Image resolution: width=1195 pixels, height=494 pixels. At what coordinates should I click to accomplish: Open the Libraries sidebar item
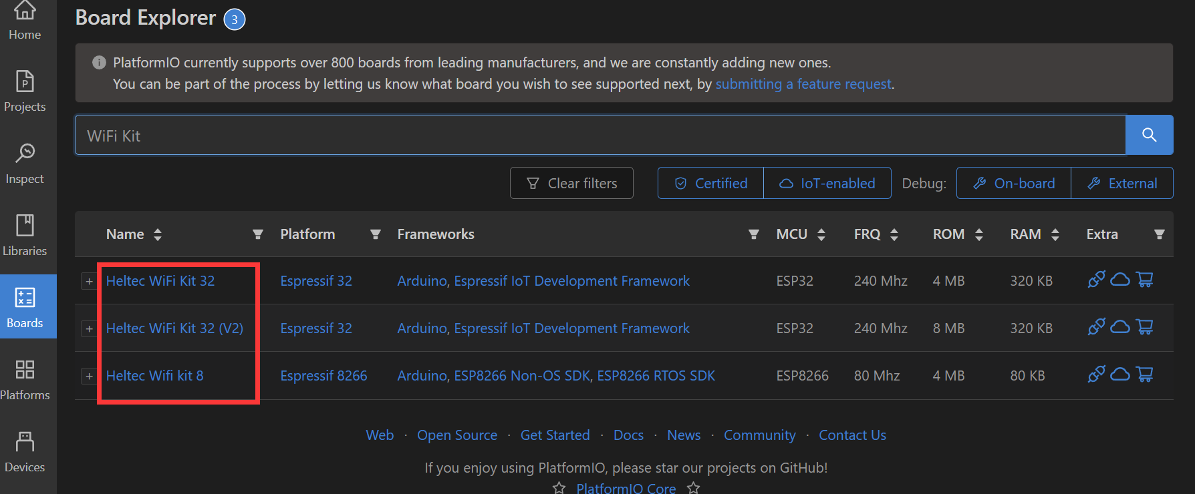pos(25,236)
